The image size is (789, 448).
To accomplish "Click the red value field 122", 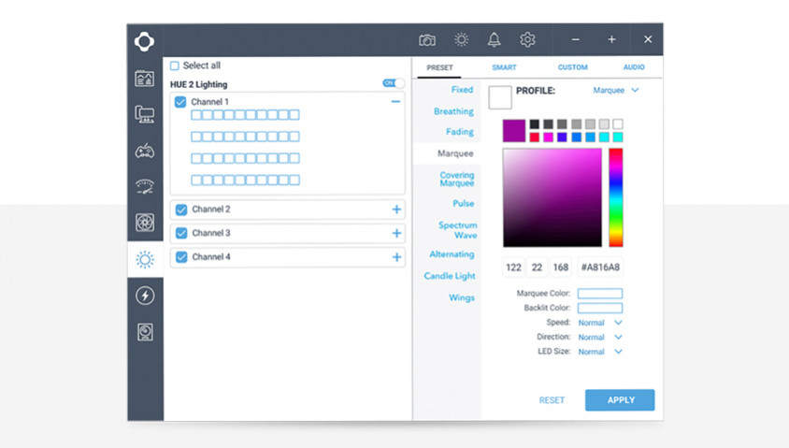I will point(513,267).
